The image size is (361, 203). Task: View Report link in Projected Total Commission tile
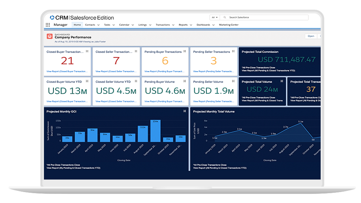pyautogui.click(x=268, y=71)
